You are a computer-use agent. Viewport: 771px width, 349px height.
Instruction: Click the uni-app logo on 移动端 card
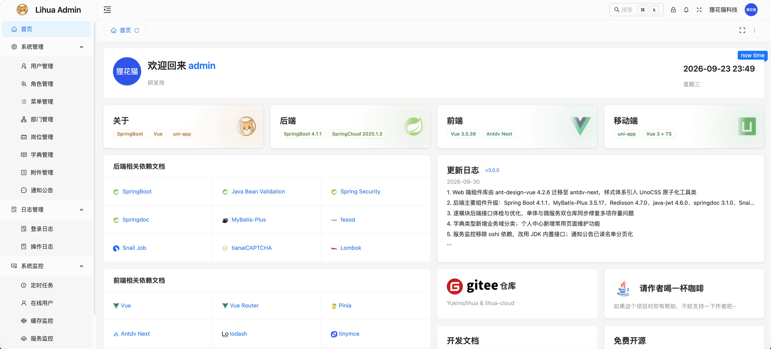(747, 126)
